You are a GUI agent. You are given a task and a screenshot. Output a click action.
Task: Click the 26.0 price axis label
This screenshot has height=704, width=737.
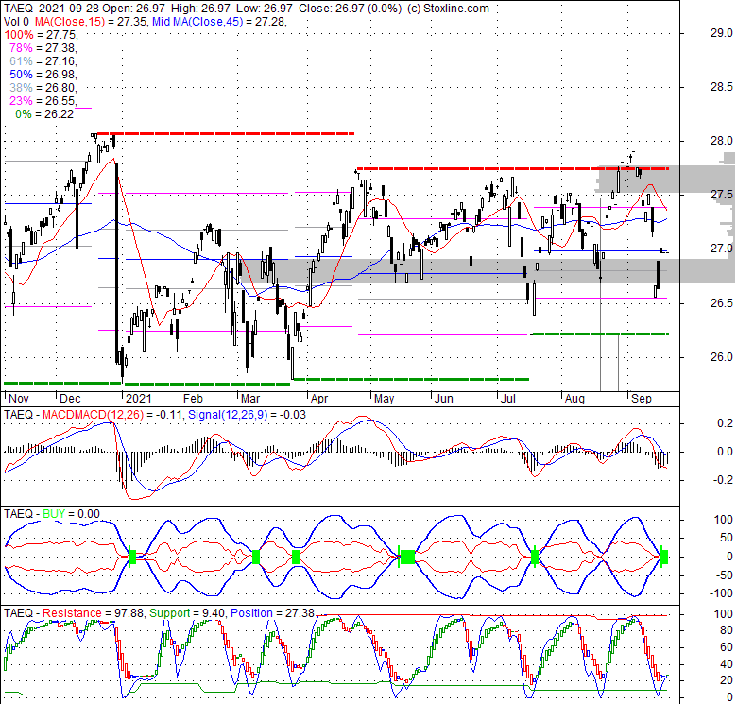coord(722,357)
